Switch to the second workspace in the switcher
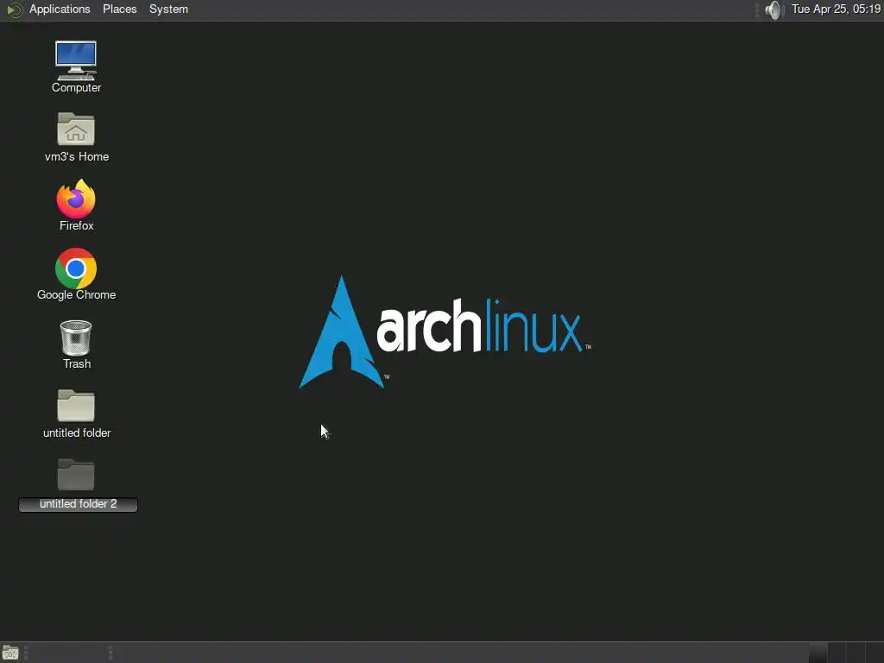Image resolution: width=884 pixels, height=663 pixels. [x=837, y=653]
